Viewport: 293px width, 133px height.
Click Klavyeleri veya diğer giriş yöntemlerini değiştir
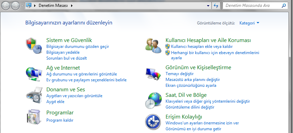208,101
